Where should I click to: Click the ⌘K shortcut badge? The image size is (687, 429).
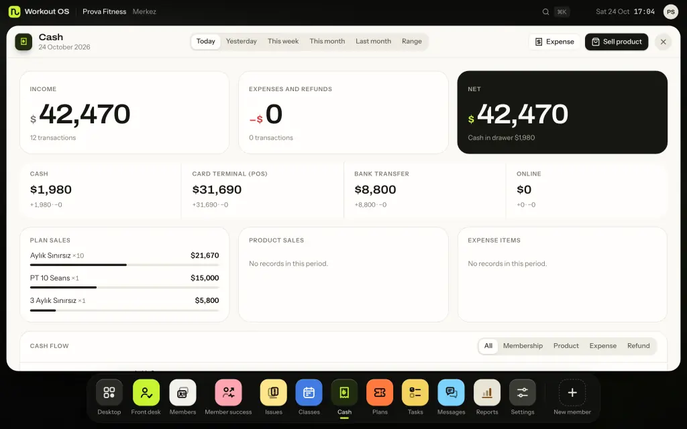pyautogui.click(x=562, y=12)
